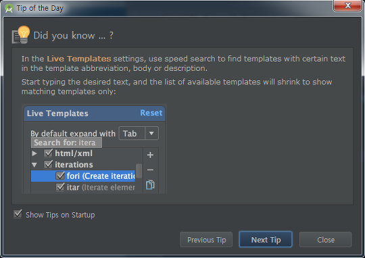This screenshot has width=365, height=258.
Task: Uncheck the html/xml group checkbox
Action: 48,153
